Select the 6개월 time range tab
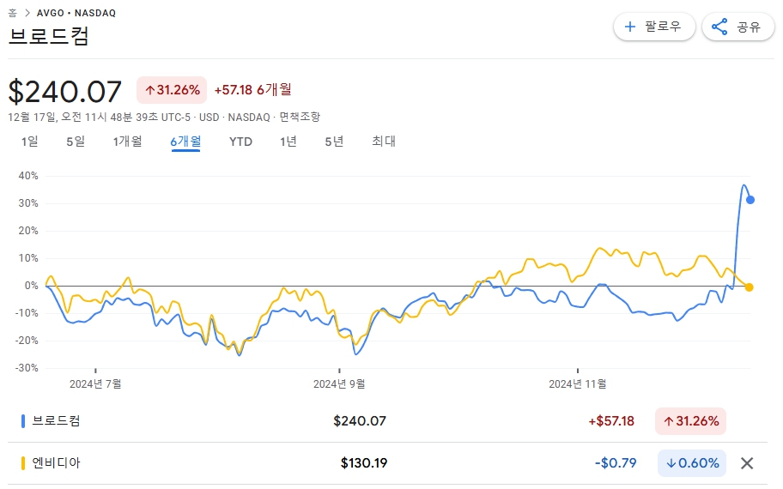The height and width of the screenshot is (489, 783). click(x=185, y=142)
